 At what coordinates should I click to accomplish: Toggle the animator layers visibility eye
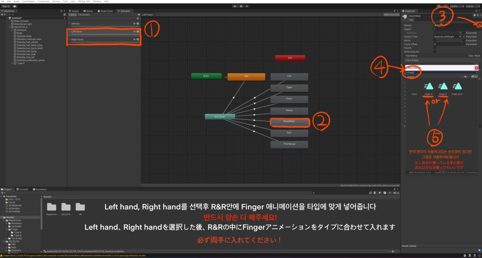pos(139,15)
